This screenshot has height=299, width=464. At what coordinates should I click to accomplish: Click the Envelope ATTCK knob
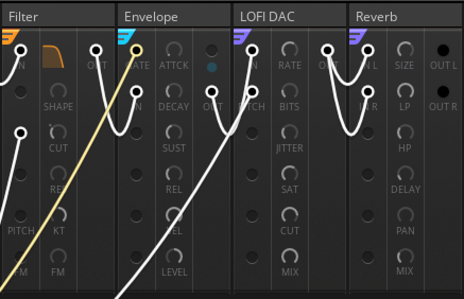tap(174, 50)
